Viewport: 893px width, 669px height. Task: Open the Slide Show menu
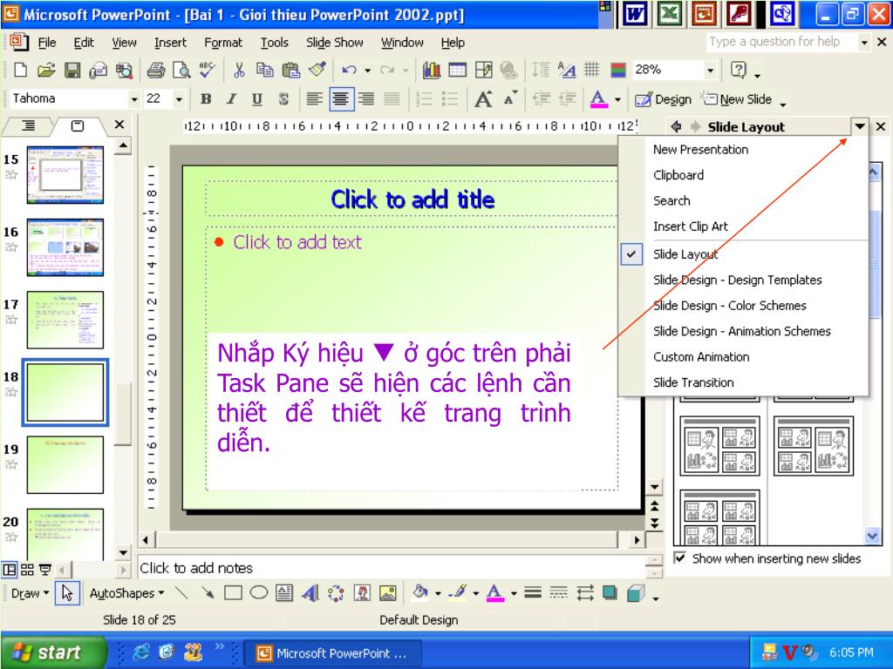click(x=334, y=43)
